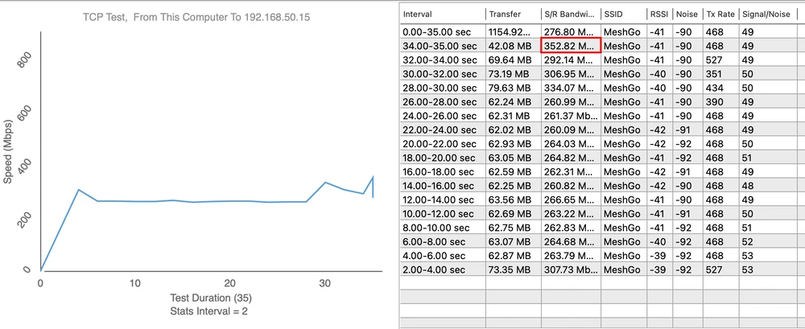The width and height of the screenshot is (805, 329).
Task: Click the Tx Rate column header
Action: [x=719, y=14]
